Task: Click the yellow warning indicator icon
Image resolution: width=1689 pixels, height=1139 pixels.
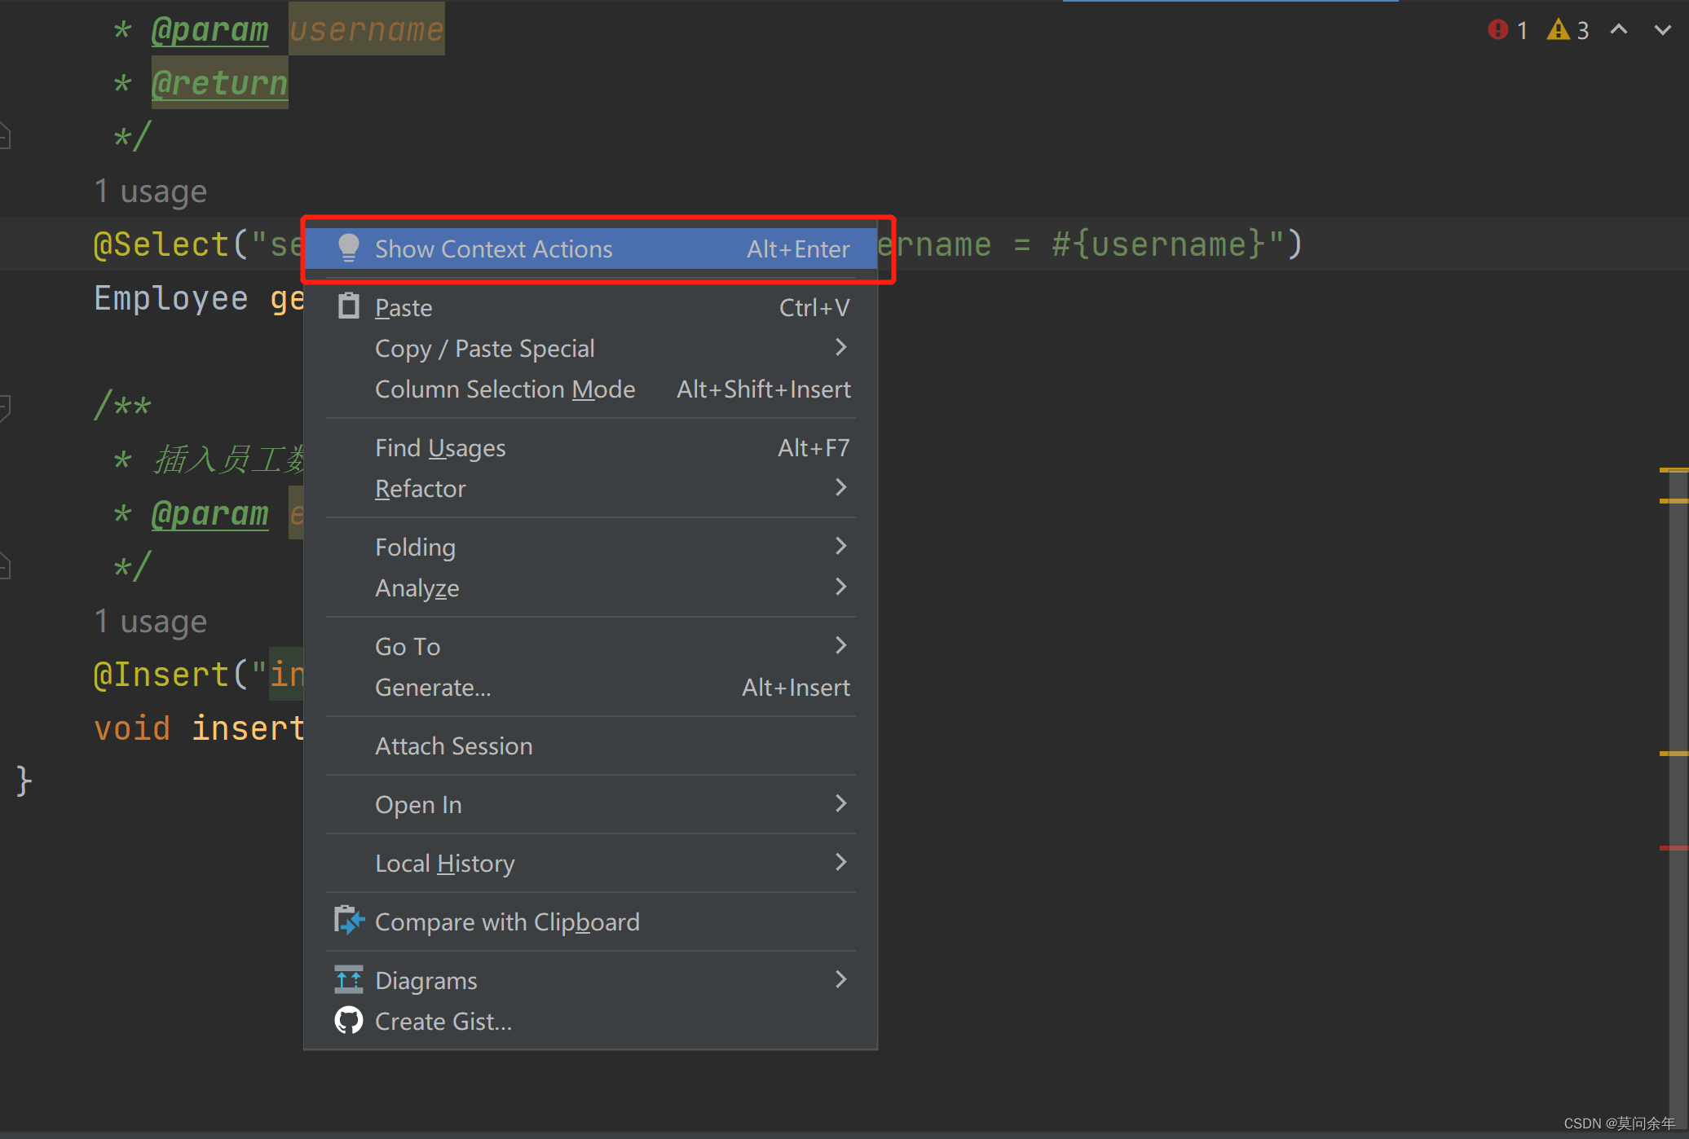Action: pyautogui.click(x=1558, y=30)
